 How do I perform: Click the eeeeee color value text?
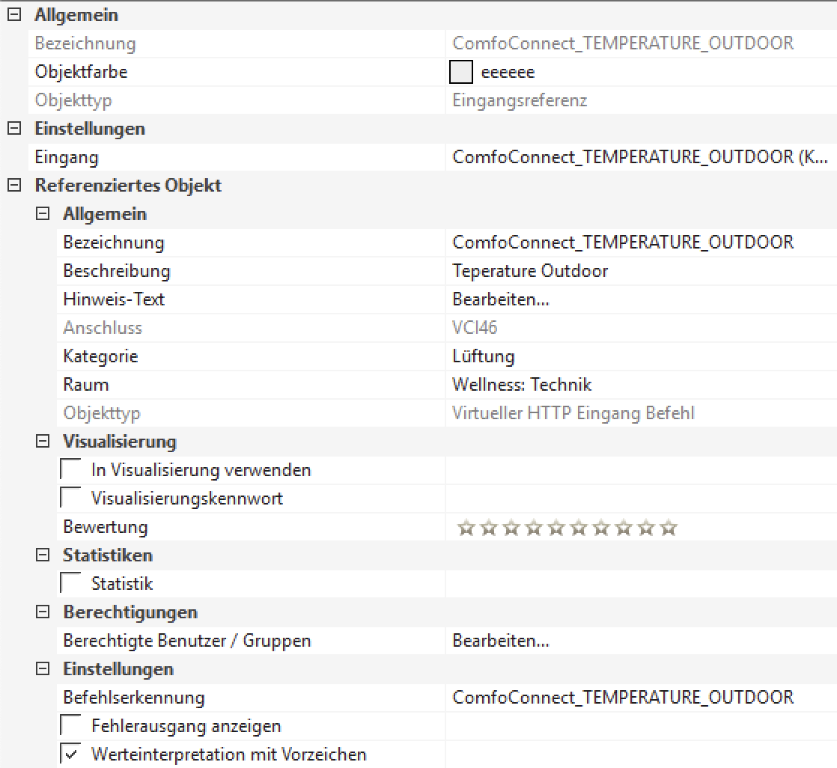[508, 72]
